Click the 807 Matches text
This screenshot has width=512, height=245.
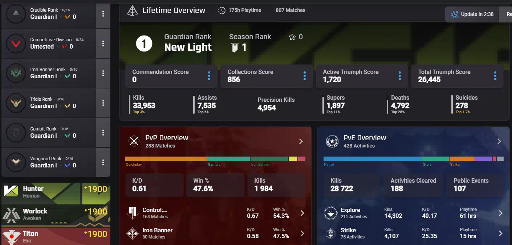(290, 10)
